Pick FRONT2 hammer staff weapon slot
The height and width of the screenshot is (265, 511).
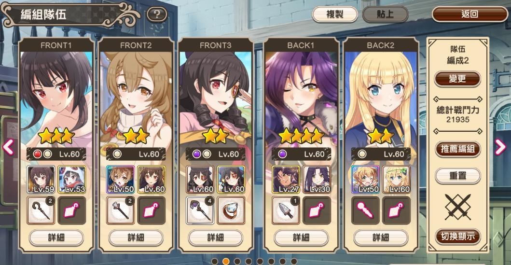pyautogui.click(x=121, y=210)
